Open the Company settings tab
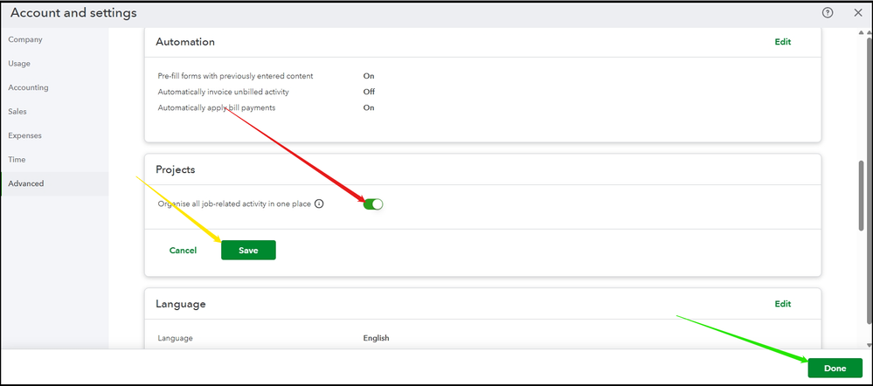The image size is (873, 386). click(x=25, y=40)
